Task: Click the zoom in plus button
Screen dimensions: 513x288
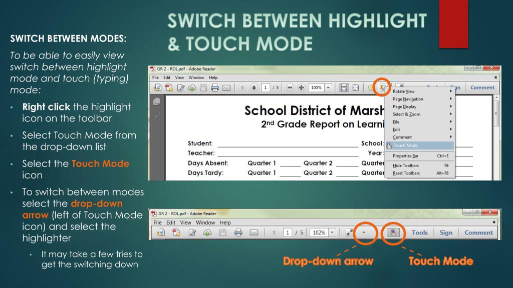Action: 301,87
